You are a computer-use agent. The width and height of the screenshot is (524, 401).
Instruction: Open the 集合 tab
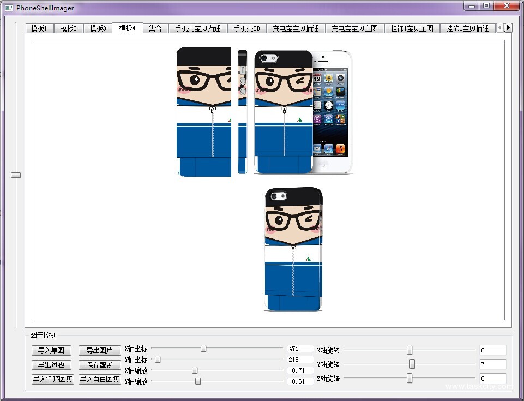(x=155, y=28)
